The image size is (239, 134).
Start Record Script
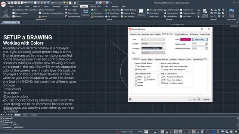pos(72,13)
